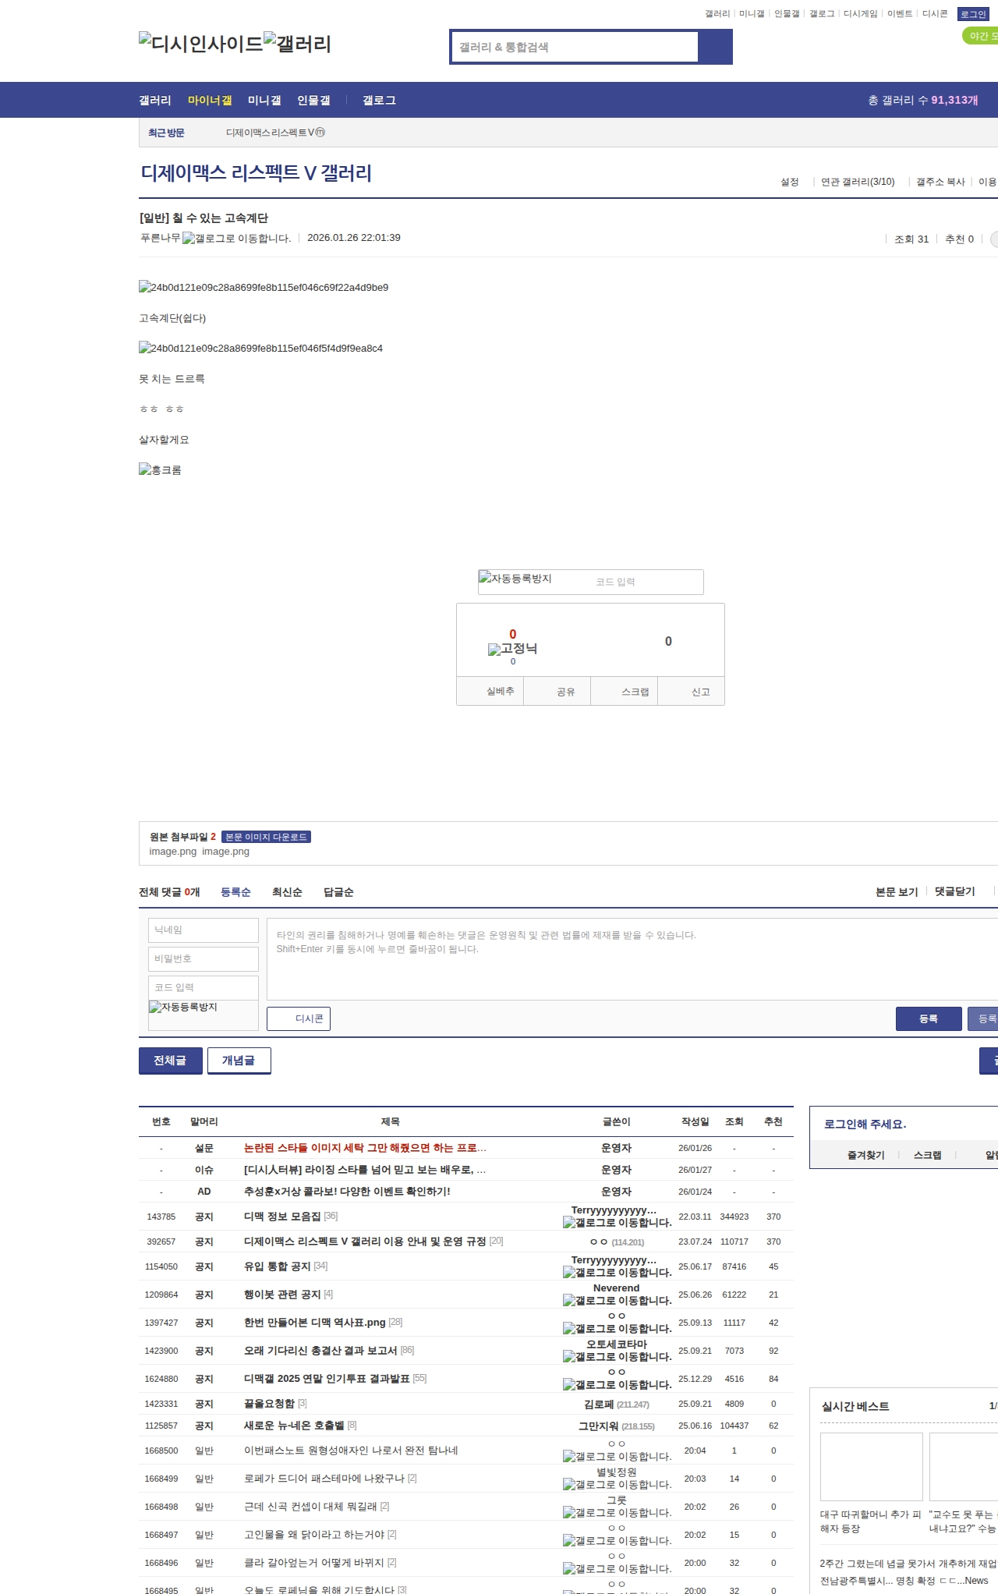This screenshot has height=1594, width=998.
Task: Click the 디시인사이드 logo image
Action: [x=200, y=43]
